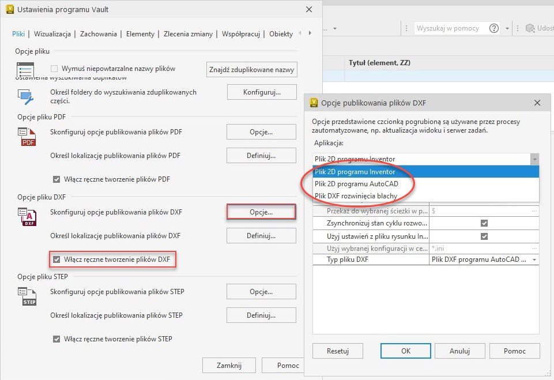Open the Typ pliku DXF value dropdown
The height and width of the screenshot is (380, 554).
click(534, 260)
